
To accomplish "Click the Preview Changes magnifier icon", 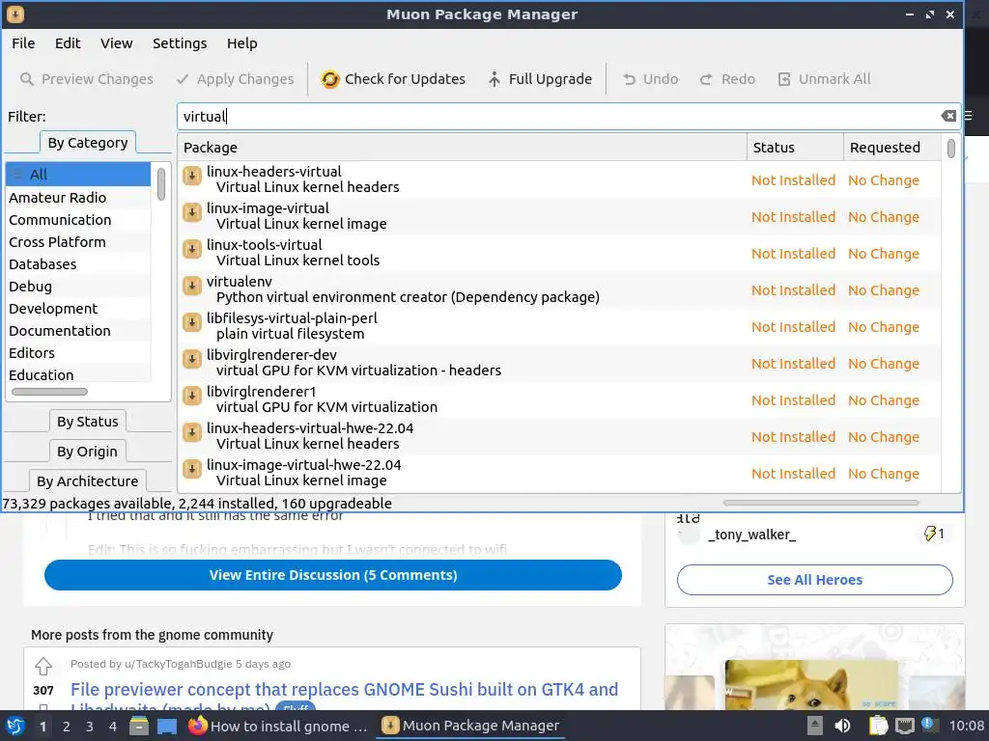I will tap(26, 79).
